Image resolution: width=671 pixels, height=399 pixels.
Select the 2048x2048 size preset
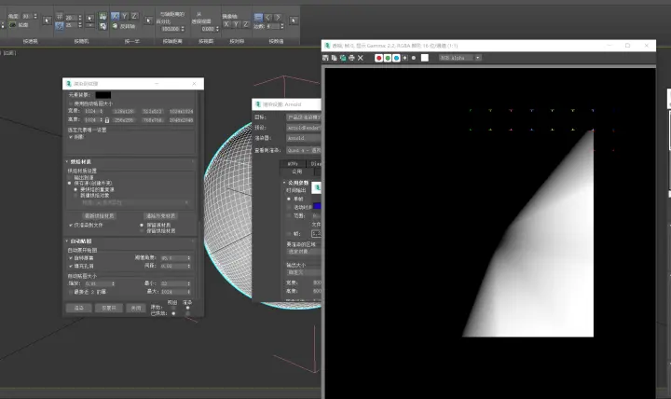(181, 120)
